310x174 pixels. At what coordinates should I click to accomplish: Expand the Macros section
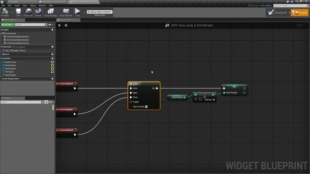tap(5, 54)
